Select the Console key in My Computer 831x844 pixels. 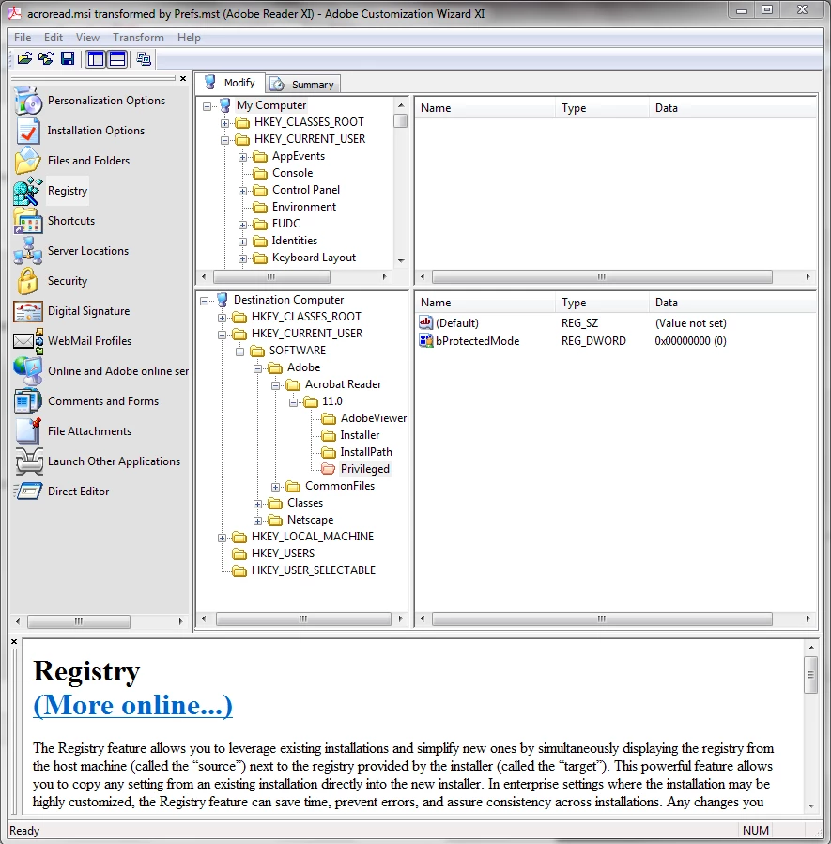click(x=292, y=173)
